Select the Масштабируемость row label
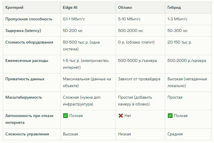 pyautogui.click(x=24, y=97)
